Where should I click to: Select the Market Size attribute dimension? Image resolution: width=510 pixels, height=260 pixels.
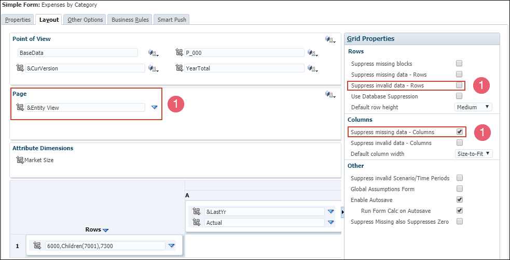(39, 160)
